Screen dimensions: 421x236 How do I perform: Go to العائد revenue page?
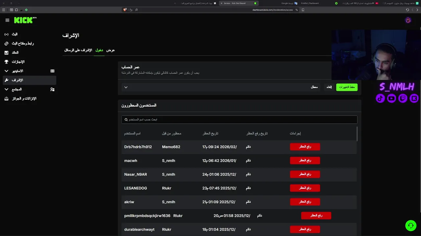click(29, 52)
